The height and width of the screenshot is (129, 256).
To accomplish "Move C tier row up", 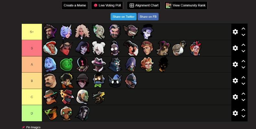I will (x=243, y=94).
